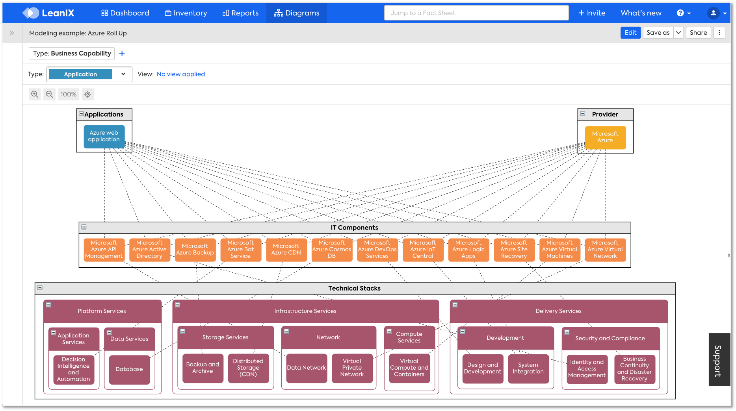Select the Database node
The height and width of the screenshot is (411, 736).
[129, 369]
